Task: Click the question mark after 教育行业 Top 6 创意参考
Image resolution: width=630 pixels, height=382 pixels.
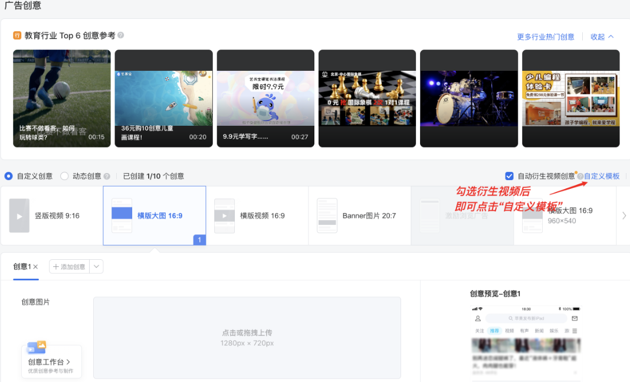Action: click(x=120, y=36)
